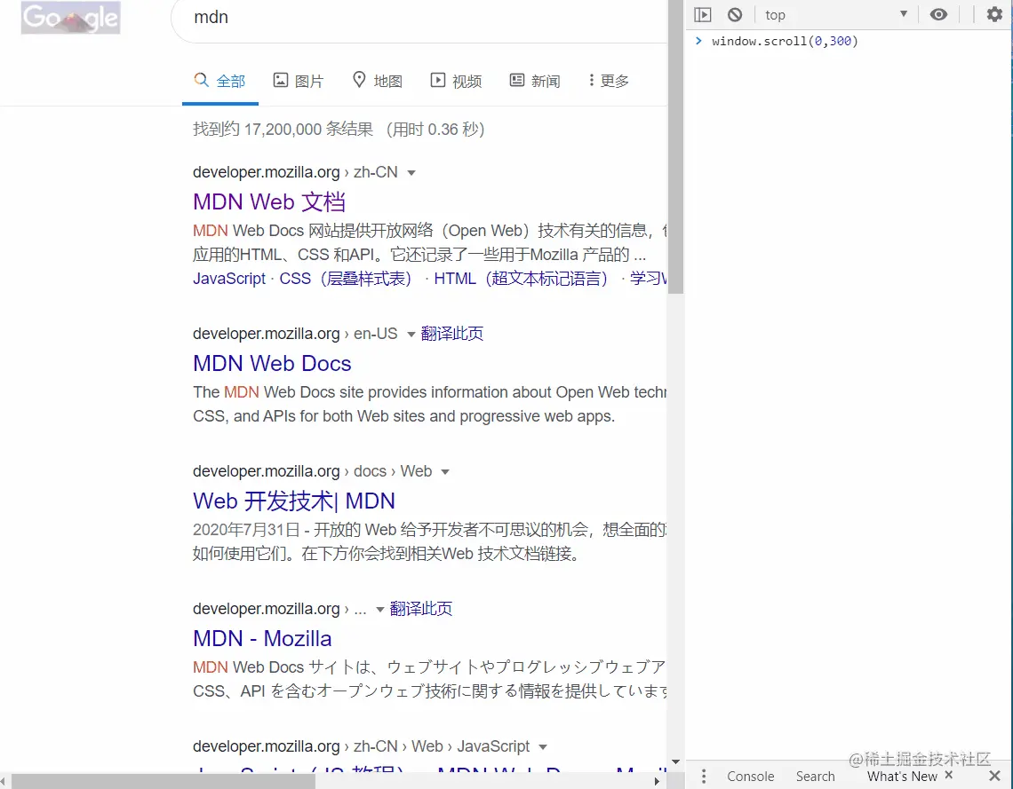Open the MDN Web Docs result
This screenshot has height=789, width=1013.
[272, 363]
